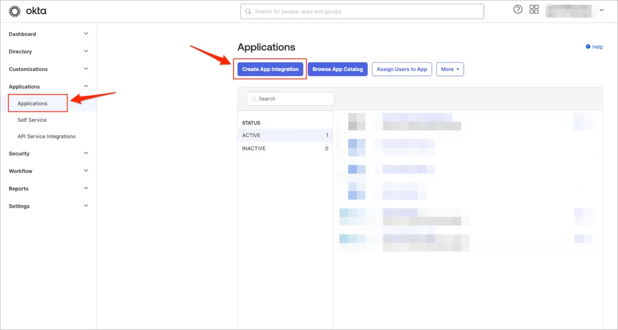Click Assign Users to App button

tap(402, 70)
